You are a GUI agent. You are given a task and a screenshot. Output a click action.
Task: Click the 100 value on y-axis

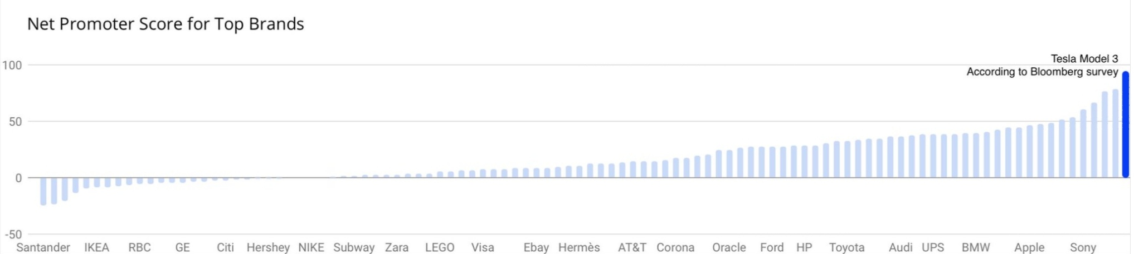12,65
